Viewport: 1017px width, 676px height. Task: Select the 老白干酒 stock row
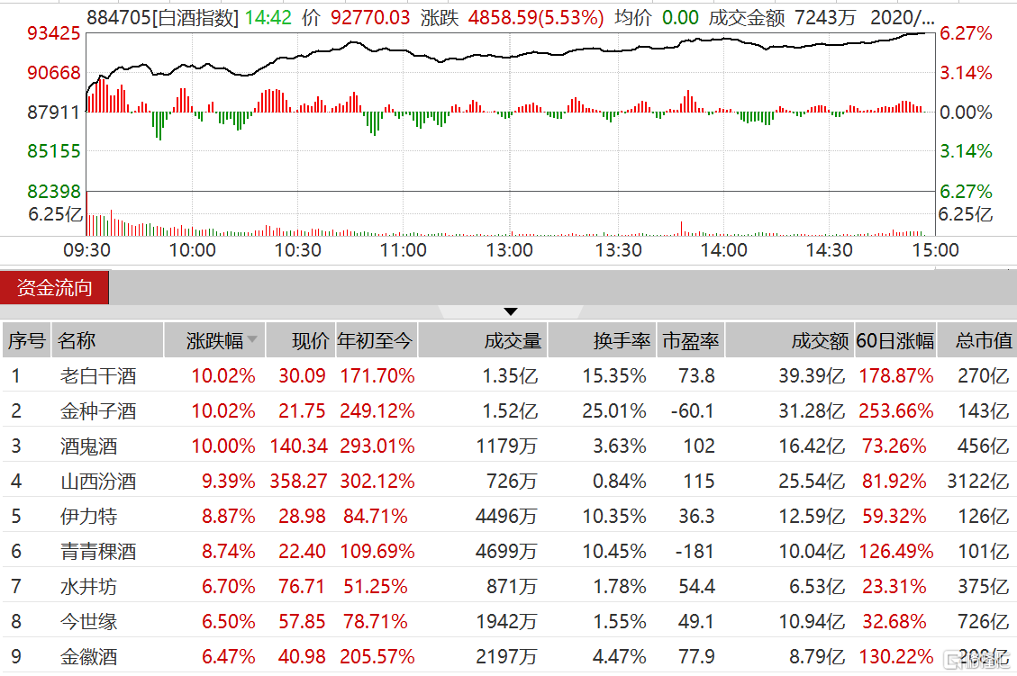click(x=508, y=376)
